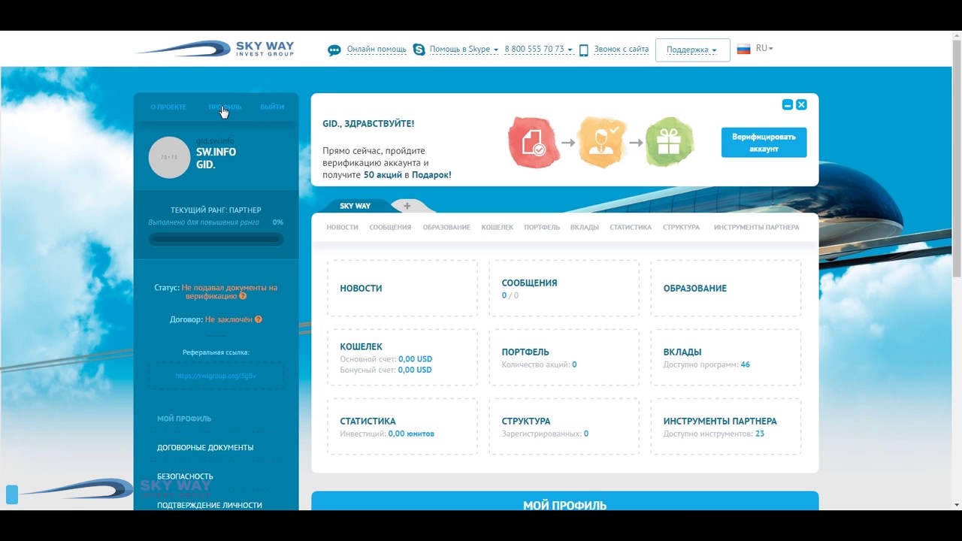The image size is (962, 541).
Task: Click the referral link box
Action: tap(216, 376)
